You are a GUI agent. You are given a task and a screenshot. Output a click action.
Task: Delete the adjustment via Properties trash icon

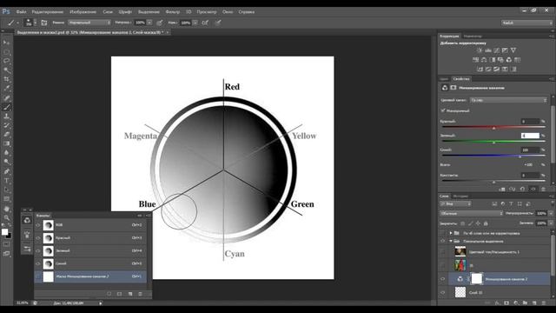click(x=543, y=190)
